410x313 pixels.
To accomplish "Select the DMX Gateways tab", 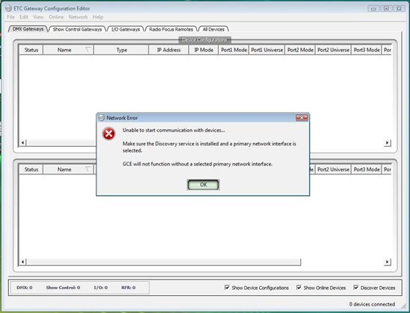I will pyautogui.click(x=28, y=29).
